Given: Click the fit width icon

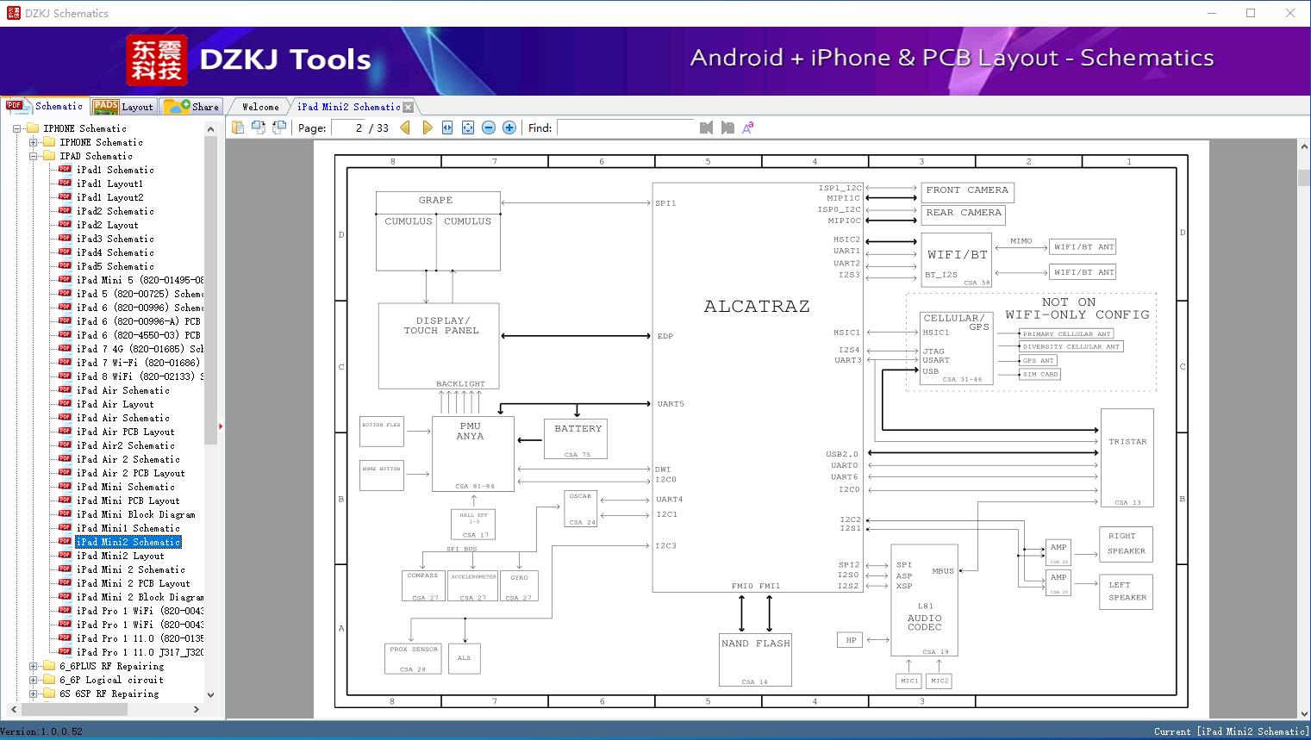Looking at the screenshot, I should pos(447,127).
